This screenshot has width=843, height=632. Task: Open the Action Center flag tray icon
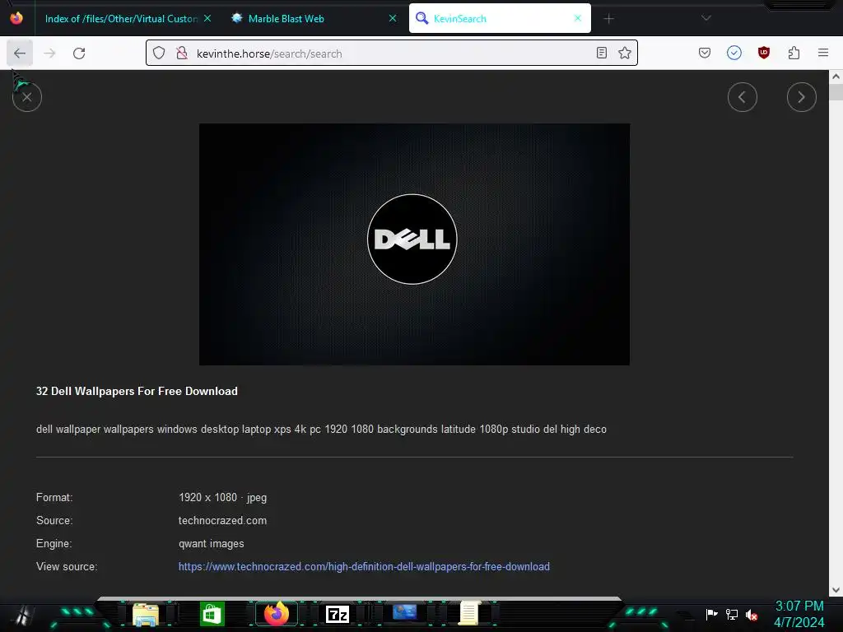711,614
